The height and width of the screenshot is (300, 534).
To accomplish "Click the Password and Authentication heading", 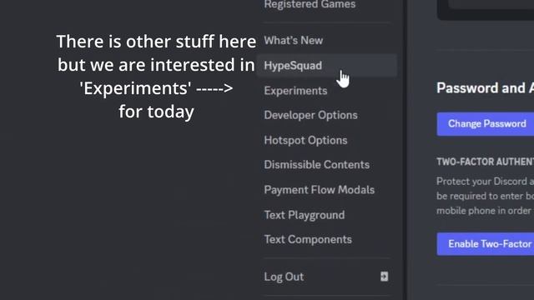I will 486,88.
